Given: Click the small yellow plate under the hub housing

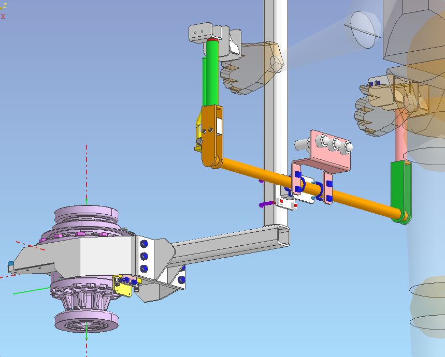Looking at the screenshot, I should pyautogui.click(x=123, y=289).
